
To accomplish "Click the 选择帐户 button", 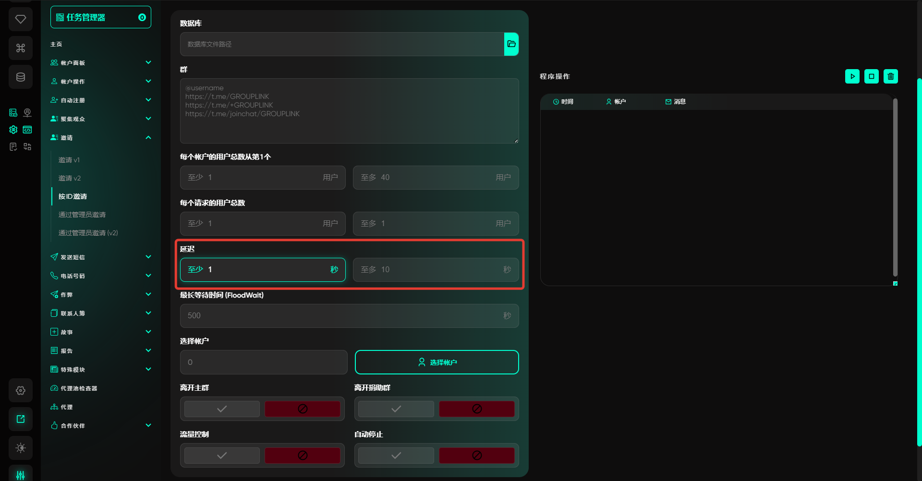I will [x=437, y=362].
